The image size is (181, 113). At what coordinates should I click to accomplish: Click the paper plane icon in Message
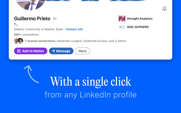click(53, 51)
